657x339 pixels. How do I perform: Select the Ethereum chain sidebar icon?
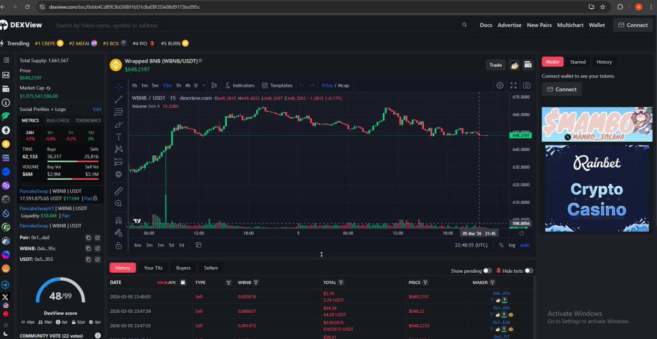click(6, 130)
